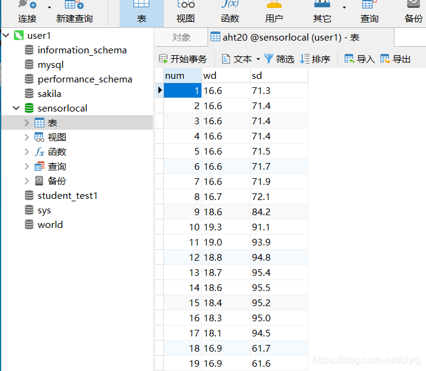Image resolution: width=426 pixels, height=371 pixels.
Task: Select sd cell with value 71.9
Action: (x=279, y=181)
